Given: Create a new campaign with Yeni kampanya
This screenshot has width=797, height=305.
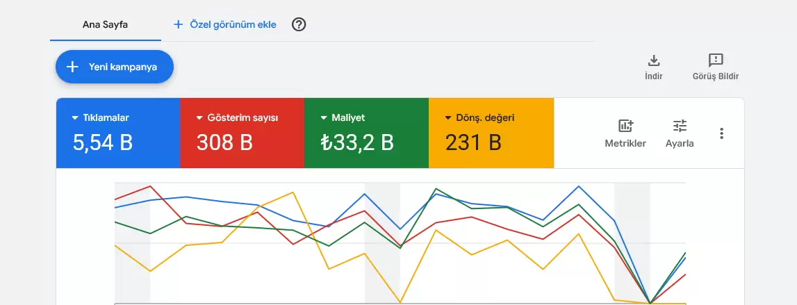Looking at the screenshot, I should pos(115,67).
